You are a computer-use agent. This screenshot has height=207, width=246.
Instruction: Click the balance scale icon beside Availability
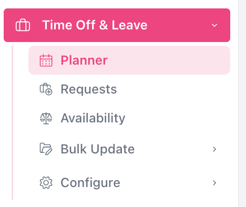click(46, 118)
